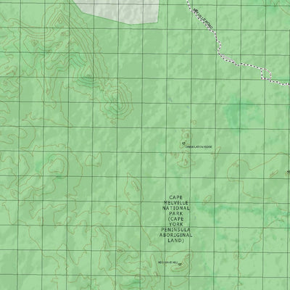Click the hill name label near bottom
Image resolution: width=290 pixels, height=290 pixels.
[167, 262]
